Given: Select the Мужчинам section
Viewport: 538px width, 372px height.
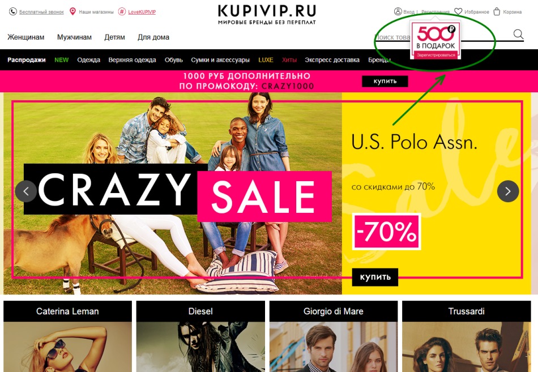Looking at the screenshot, I should pyautogui.click(x=74, y=37).
